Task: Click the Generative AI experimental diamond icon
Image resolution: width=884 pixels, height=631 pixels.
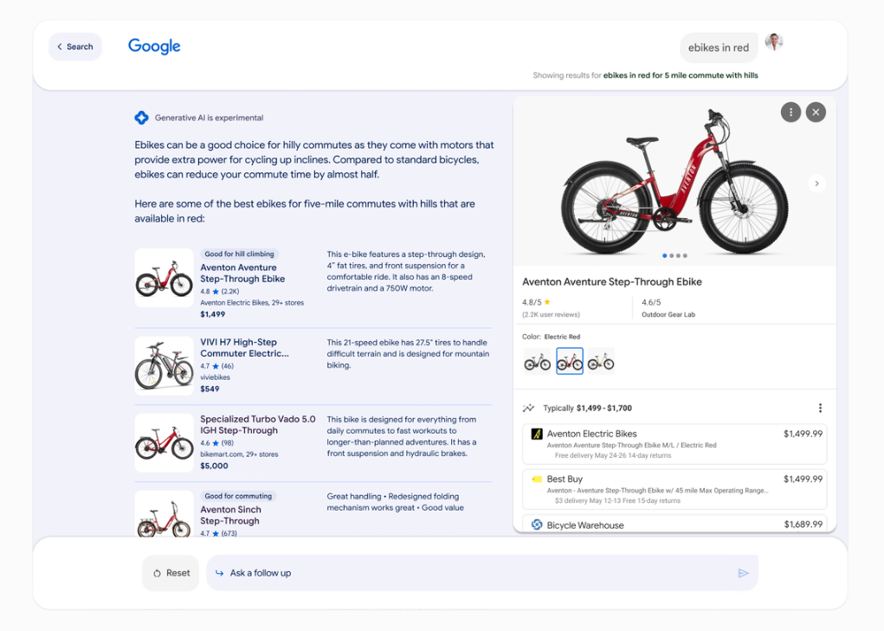Action: pos(140,118)
